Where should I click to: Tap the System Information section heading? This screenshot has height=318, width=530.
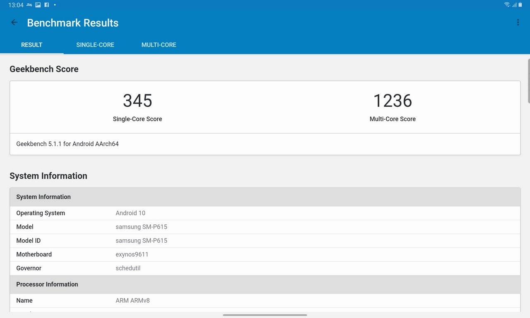(48, 176)
